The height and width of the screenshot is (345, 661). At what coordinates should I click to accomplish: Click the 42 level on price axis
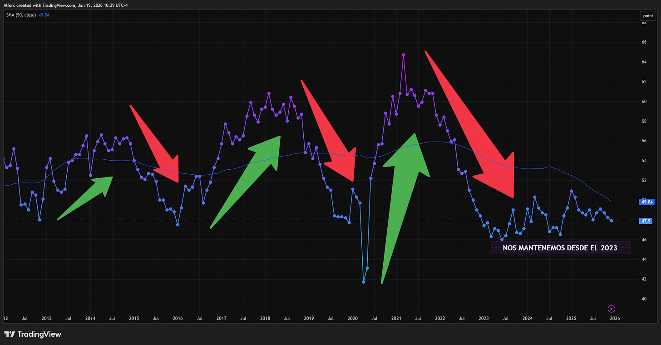click(x=644, y=279)
